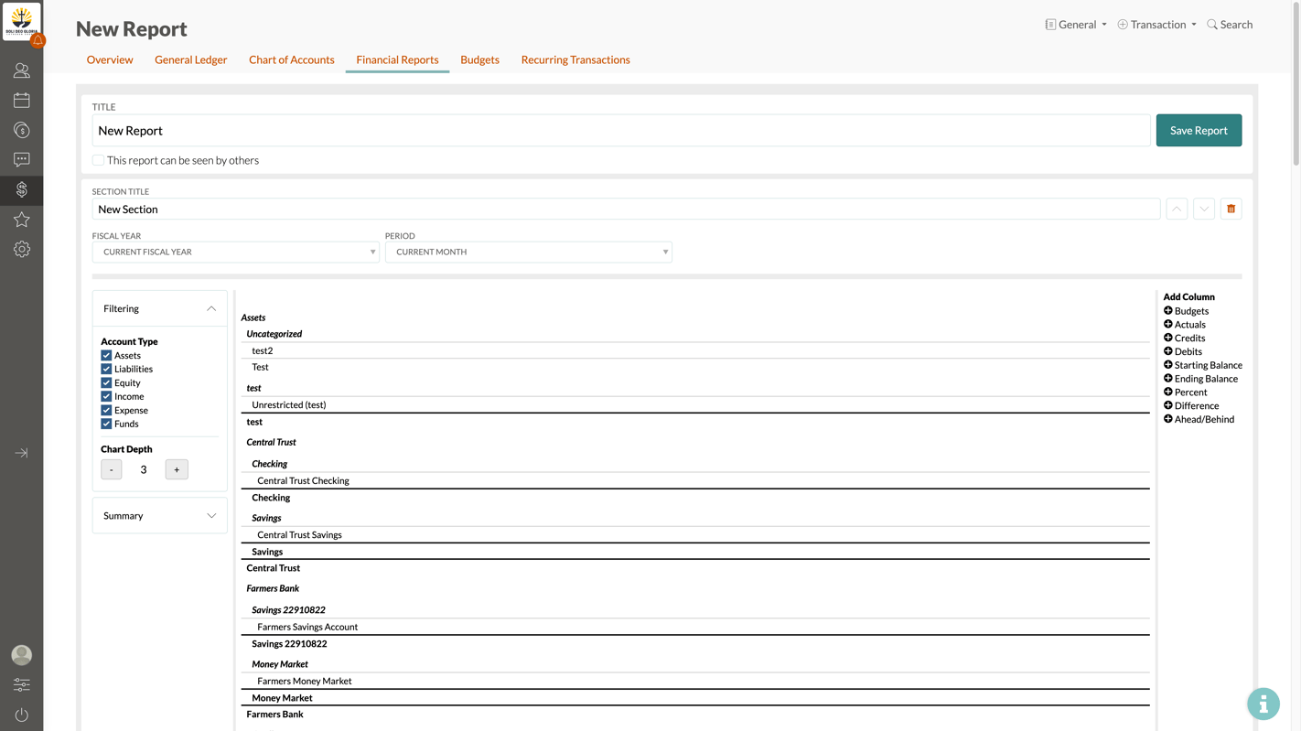Image resolution: width=1301 pixels, height=731 pixels.
Task: Move section up with arrow icon
Action: pyautogui.click(x=1177, y=209)
